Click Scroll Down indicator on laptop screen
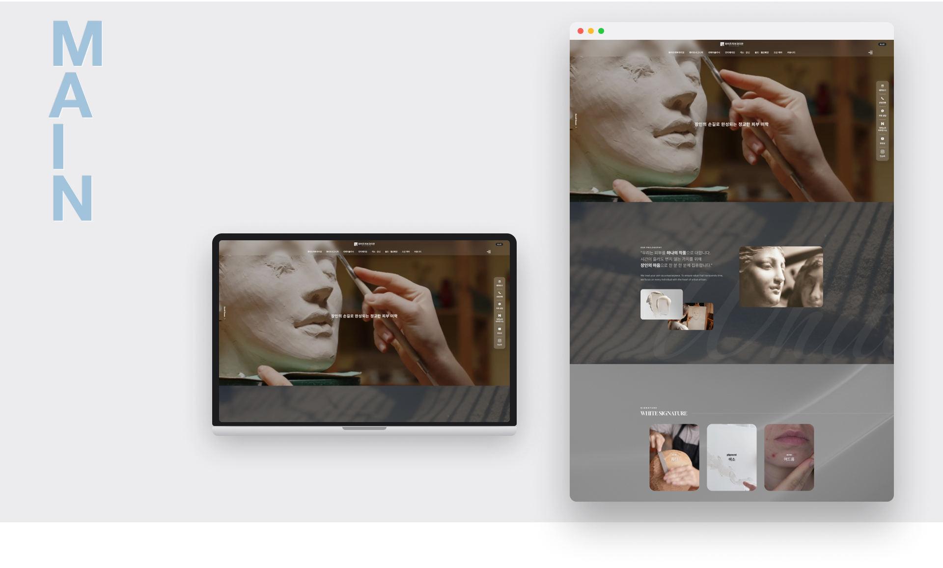Screen dimensions: 943x568 tap(225, 313)
